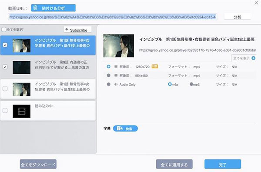
Task: Click 全てに適用する apply to all button
Action: coord(174,164)
